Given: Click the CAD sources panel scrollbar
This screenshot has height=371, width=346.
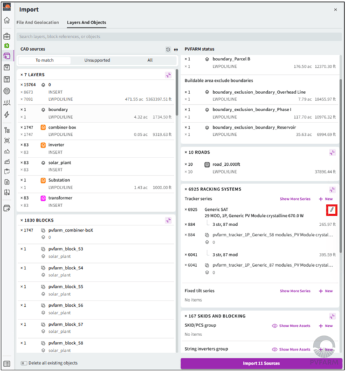Looking at the screenshot, I should (x=177, y=92).
